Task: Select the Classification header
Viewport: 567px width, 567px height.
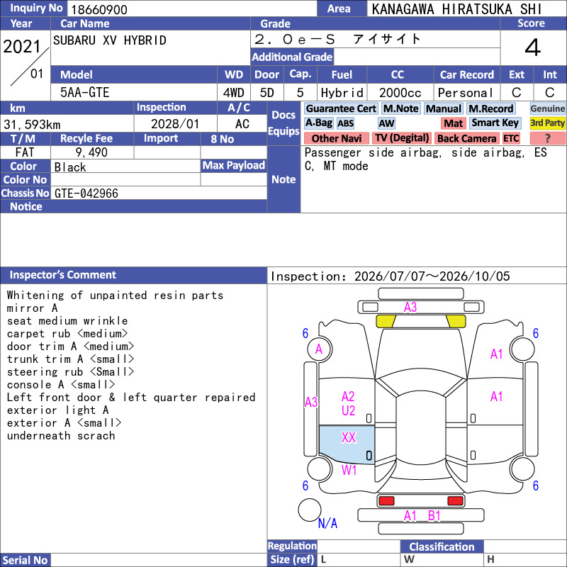Action: click(x=442, y=546)
